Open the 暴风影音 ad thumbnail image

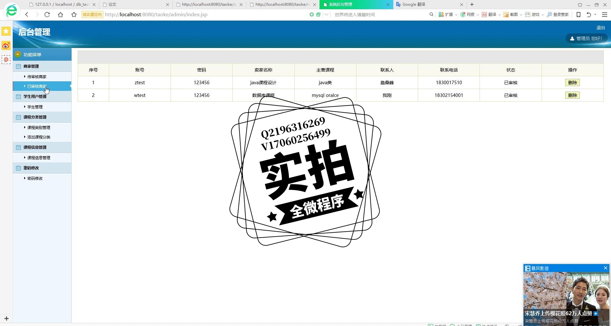[566, 291]
